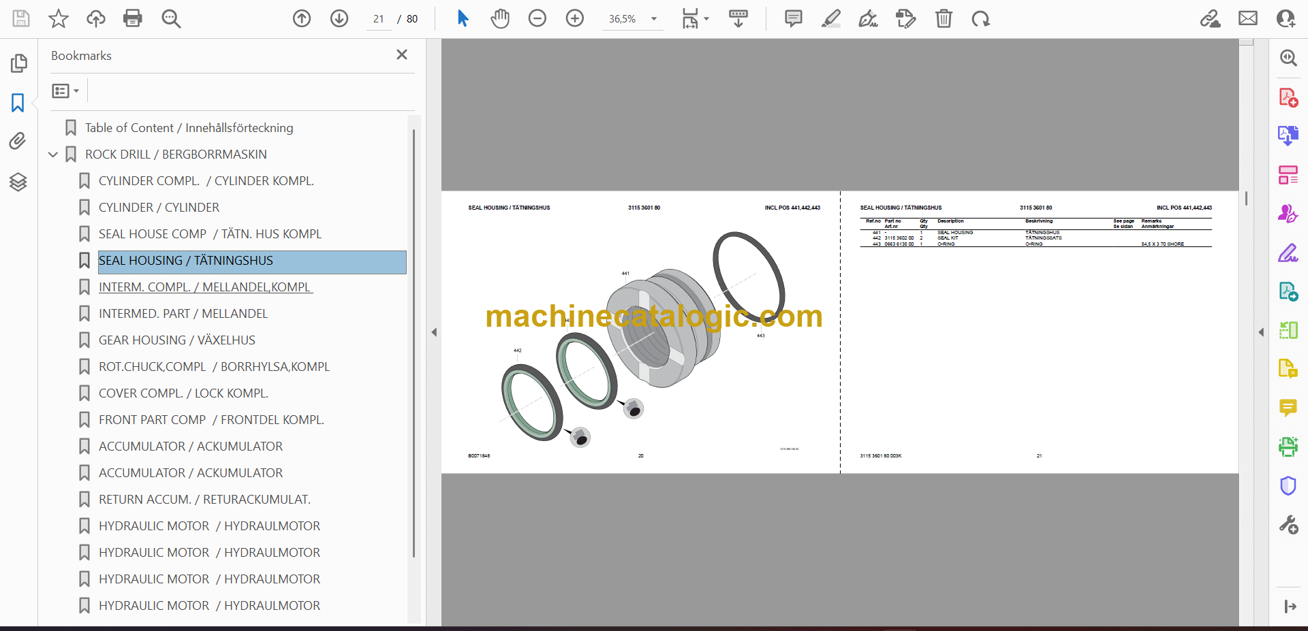Screen dimensions: 1308x631
Task: Go to previous page
Action: pos(302,18)
